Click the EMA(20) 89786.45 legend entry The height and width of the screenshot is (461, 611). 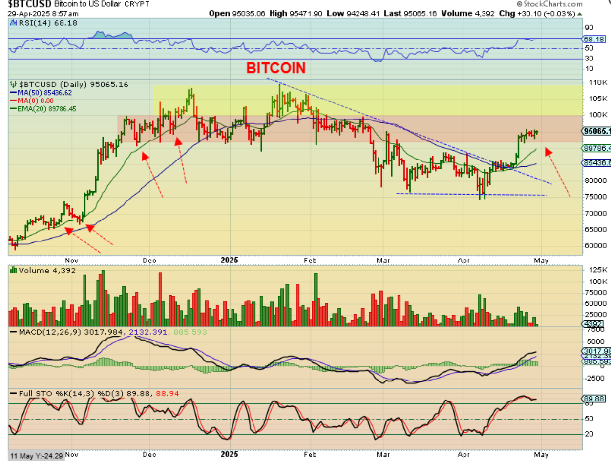click(47, 108)
